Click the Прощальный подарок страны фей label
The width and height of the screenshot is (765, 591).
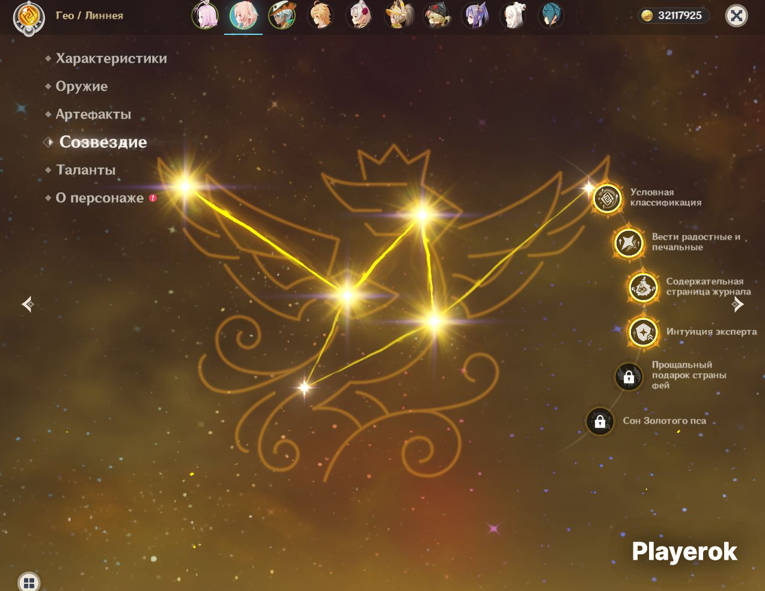click(689, 375)
